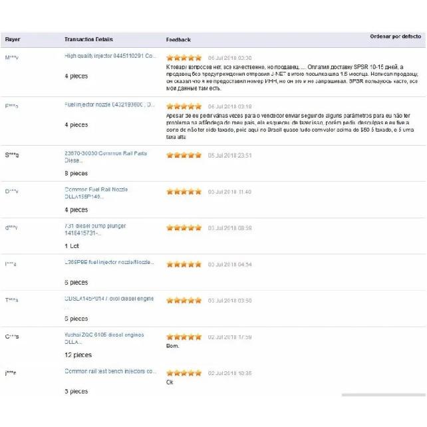Viewport: 427px width, 427px height.
Task: Click star rating dated 05 Jul 2018 23:51
Action: pyautogui.click(x=184, y=155)
